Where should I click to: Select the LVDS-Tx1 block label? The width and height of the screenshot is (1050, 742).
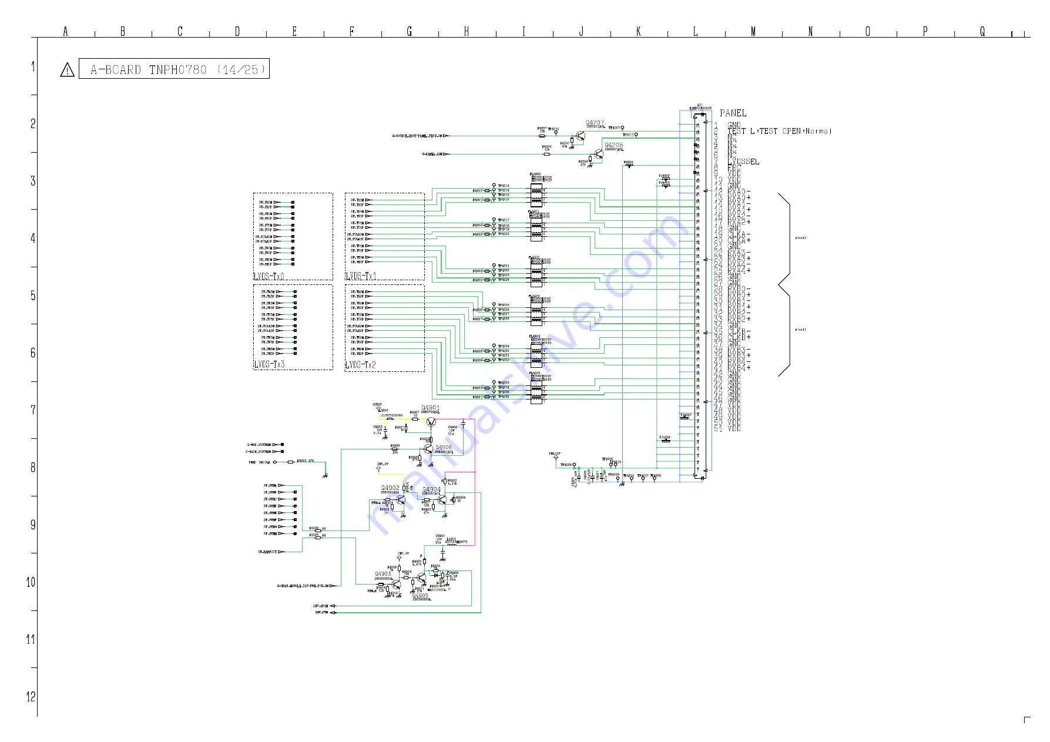coord(361,276)
